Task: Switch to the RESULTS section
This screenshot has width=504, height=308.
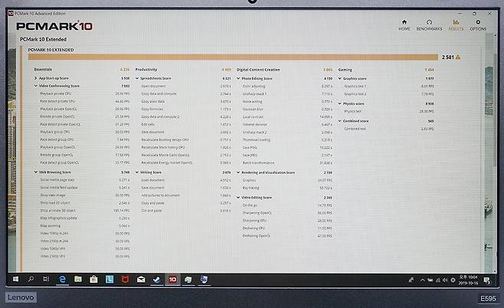Action: [x=456, y=25]
